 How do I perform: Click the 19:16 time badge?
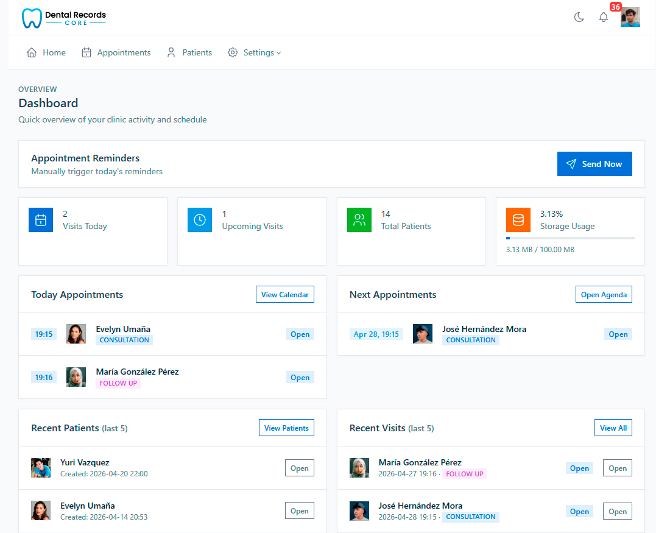[44, 378]
